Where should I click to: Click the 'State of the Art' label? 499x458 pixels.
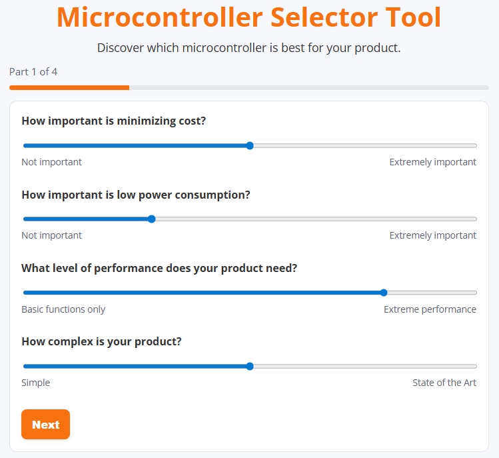(x=444, y=383)
